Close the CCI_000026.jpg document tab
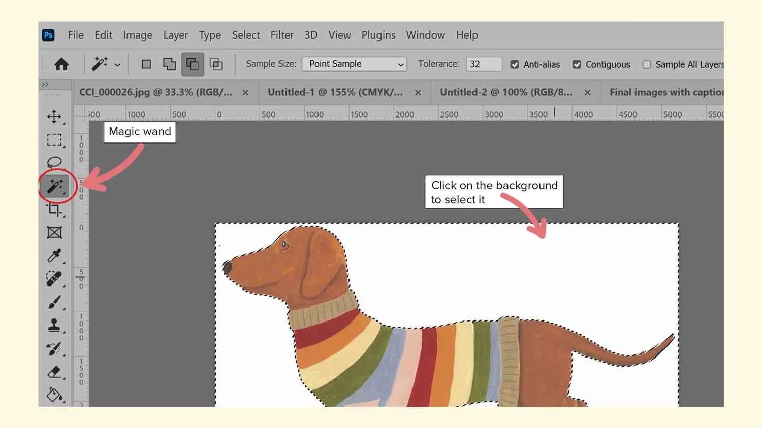The height and width of the screenshot is (428, 762). tap(245, 93)
